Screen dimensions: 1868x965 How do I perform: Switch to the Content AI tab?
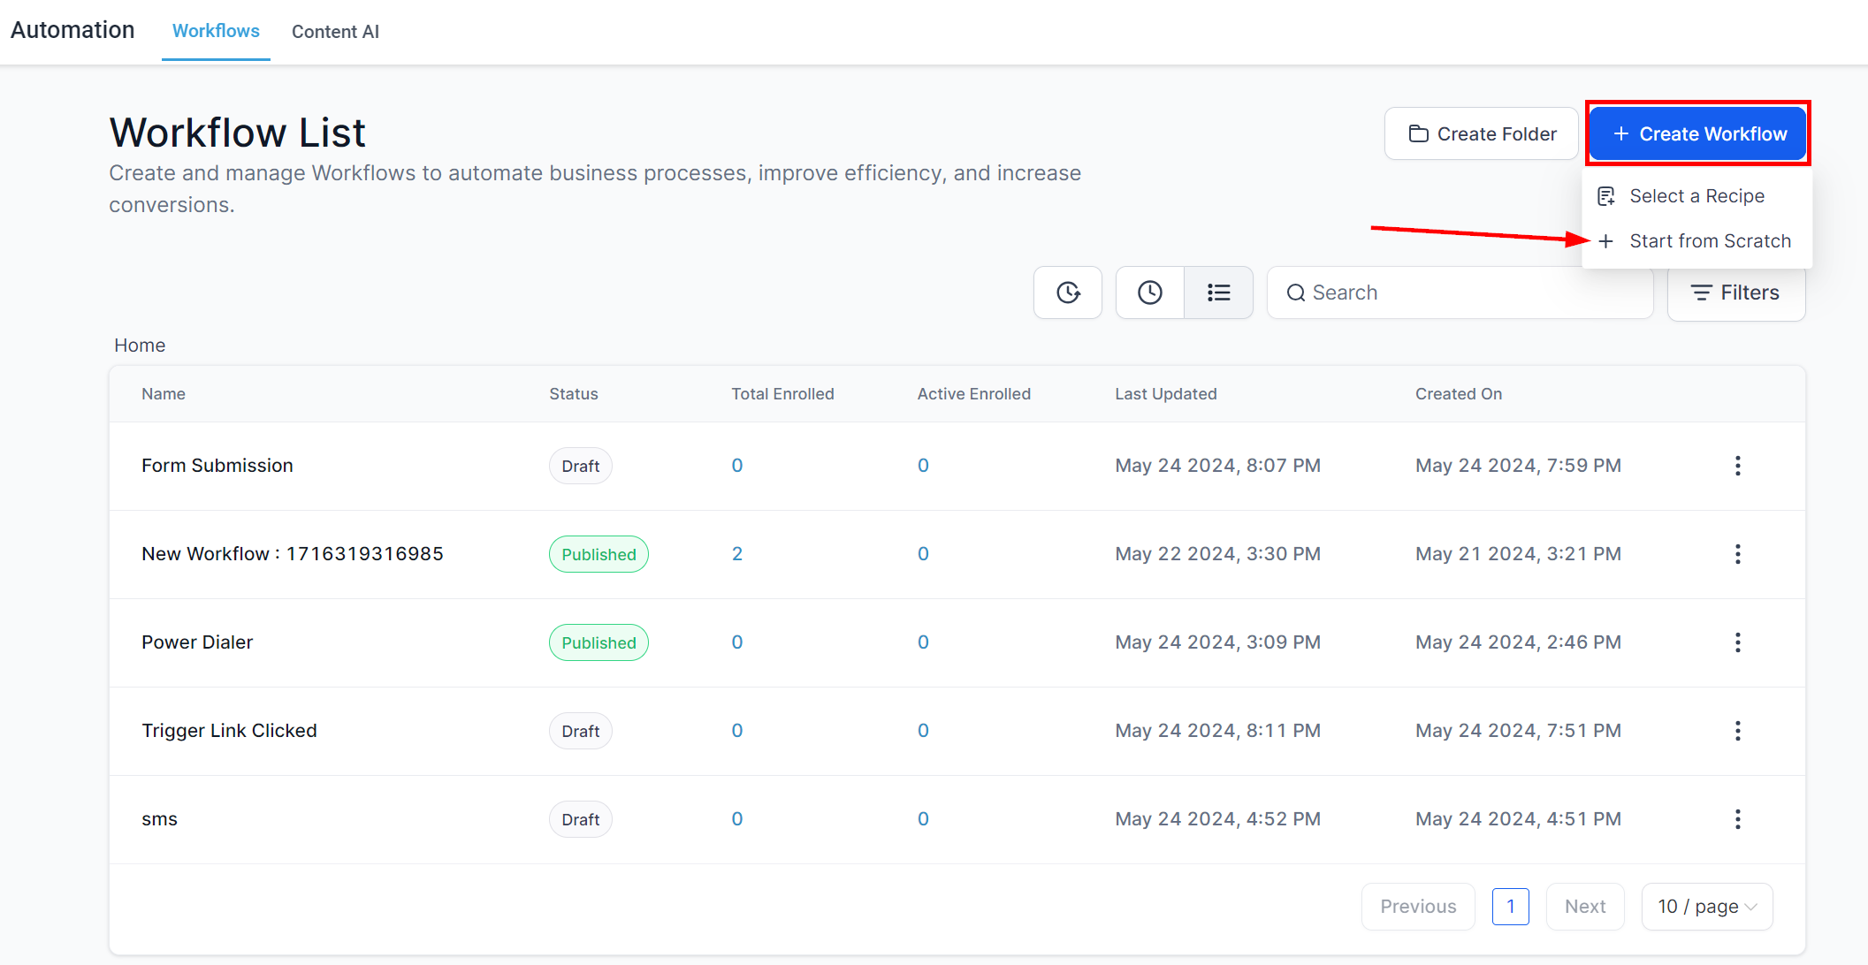click(x=335, y=32)
